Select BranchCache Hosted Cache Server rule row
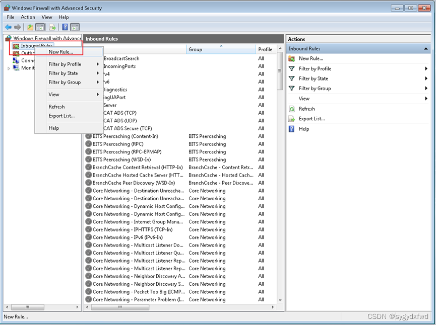436x325 pixels. coord(180,175)
